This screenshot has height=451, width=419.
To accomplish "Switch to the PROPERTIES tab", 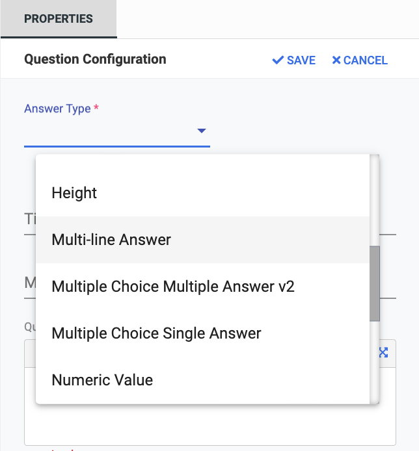I will 59,19.
